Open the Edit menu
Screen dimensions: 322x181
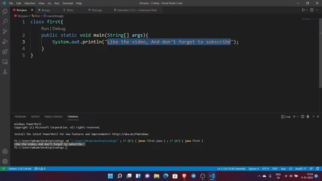coord(19,3)
